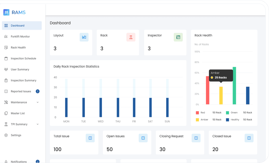269x163 pixels.
Task: Click the Closing Request alert icon
Action: [x=196, y=138]
